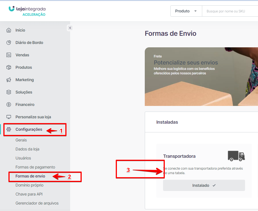Click the Marketing megaphone icon
The width and height of the screenshot is (258, 211).
(x=9, y=80)
